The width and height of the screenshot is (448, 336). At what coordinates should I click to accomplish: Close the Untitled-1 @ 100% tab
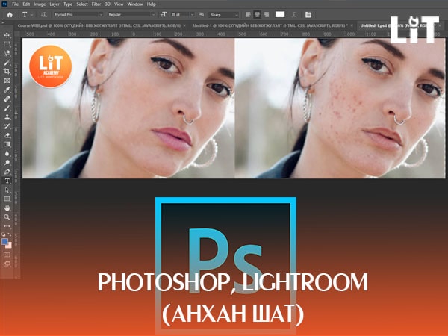[352, 25]
